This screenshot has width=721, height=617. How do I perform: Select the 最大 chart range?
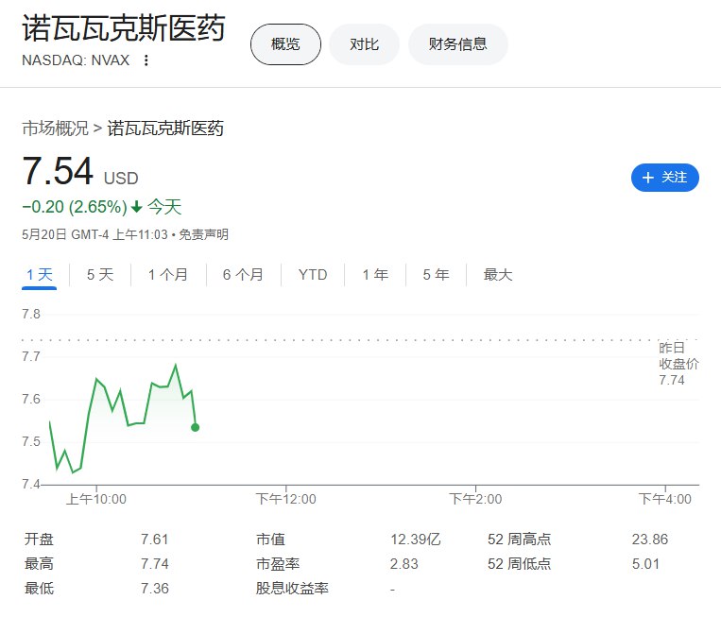click(x=498, y=275)
